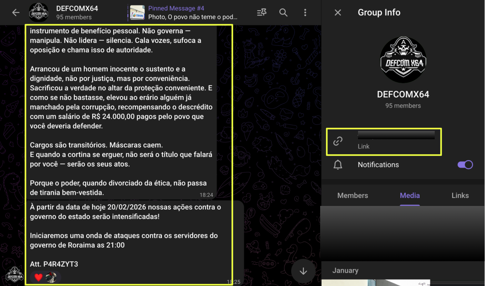Viewport: 485px width, 286px height.
Task: Click the DEFCOMX64 avatar in chat header
Action: click(x=39, y=13)
